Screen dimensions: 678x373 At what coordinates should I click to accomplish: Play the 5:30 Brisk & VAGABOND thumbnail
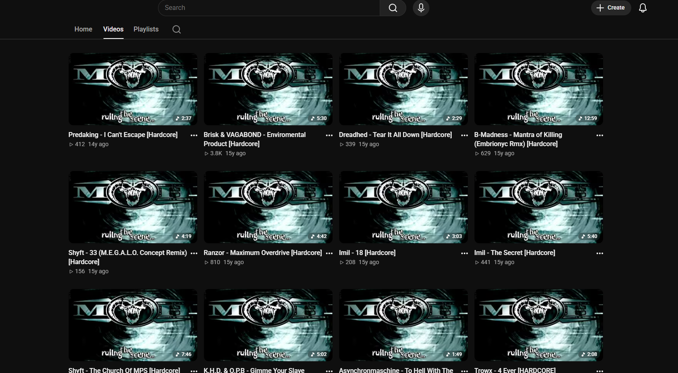coord(268,89)
